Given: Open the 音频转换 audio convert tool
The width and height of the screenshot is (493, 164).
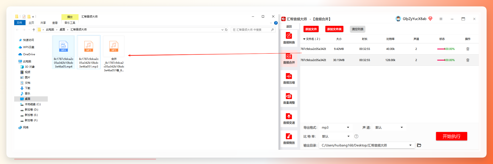Looking at the screenshot, I should (289, 38).
